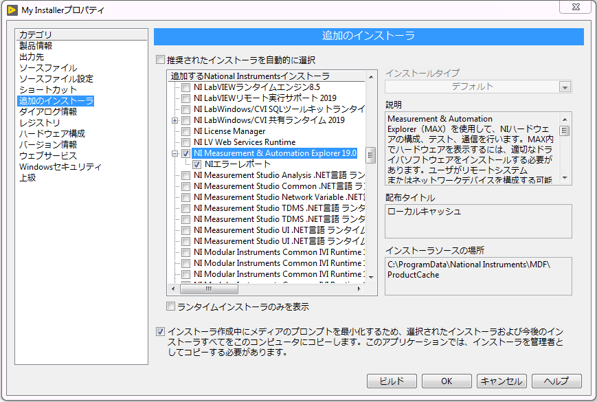The image size is (597, 402).
Task: Click the ビルド button
Action: pos(392,381)
